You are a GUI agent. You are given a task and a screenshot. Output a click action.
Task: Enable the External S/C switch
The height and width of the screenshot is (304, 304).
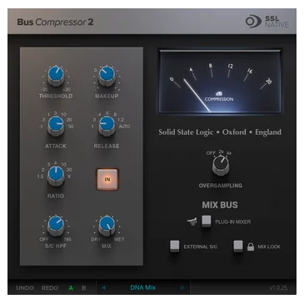175,246
